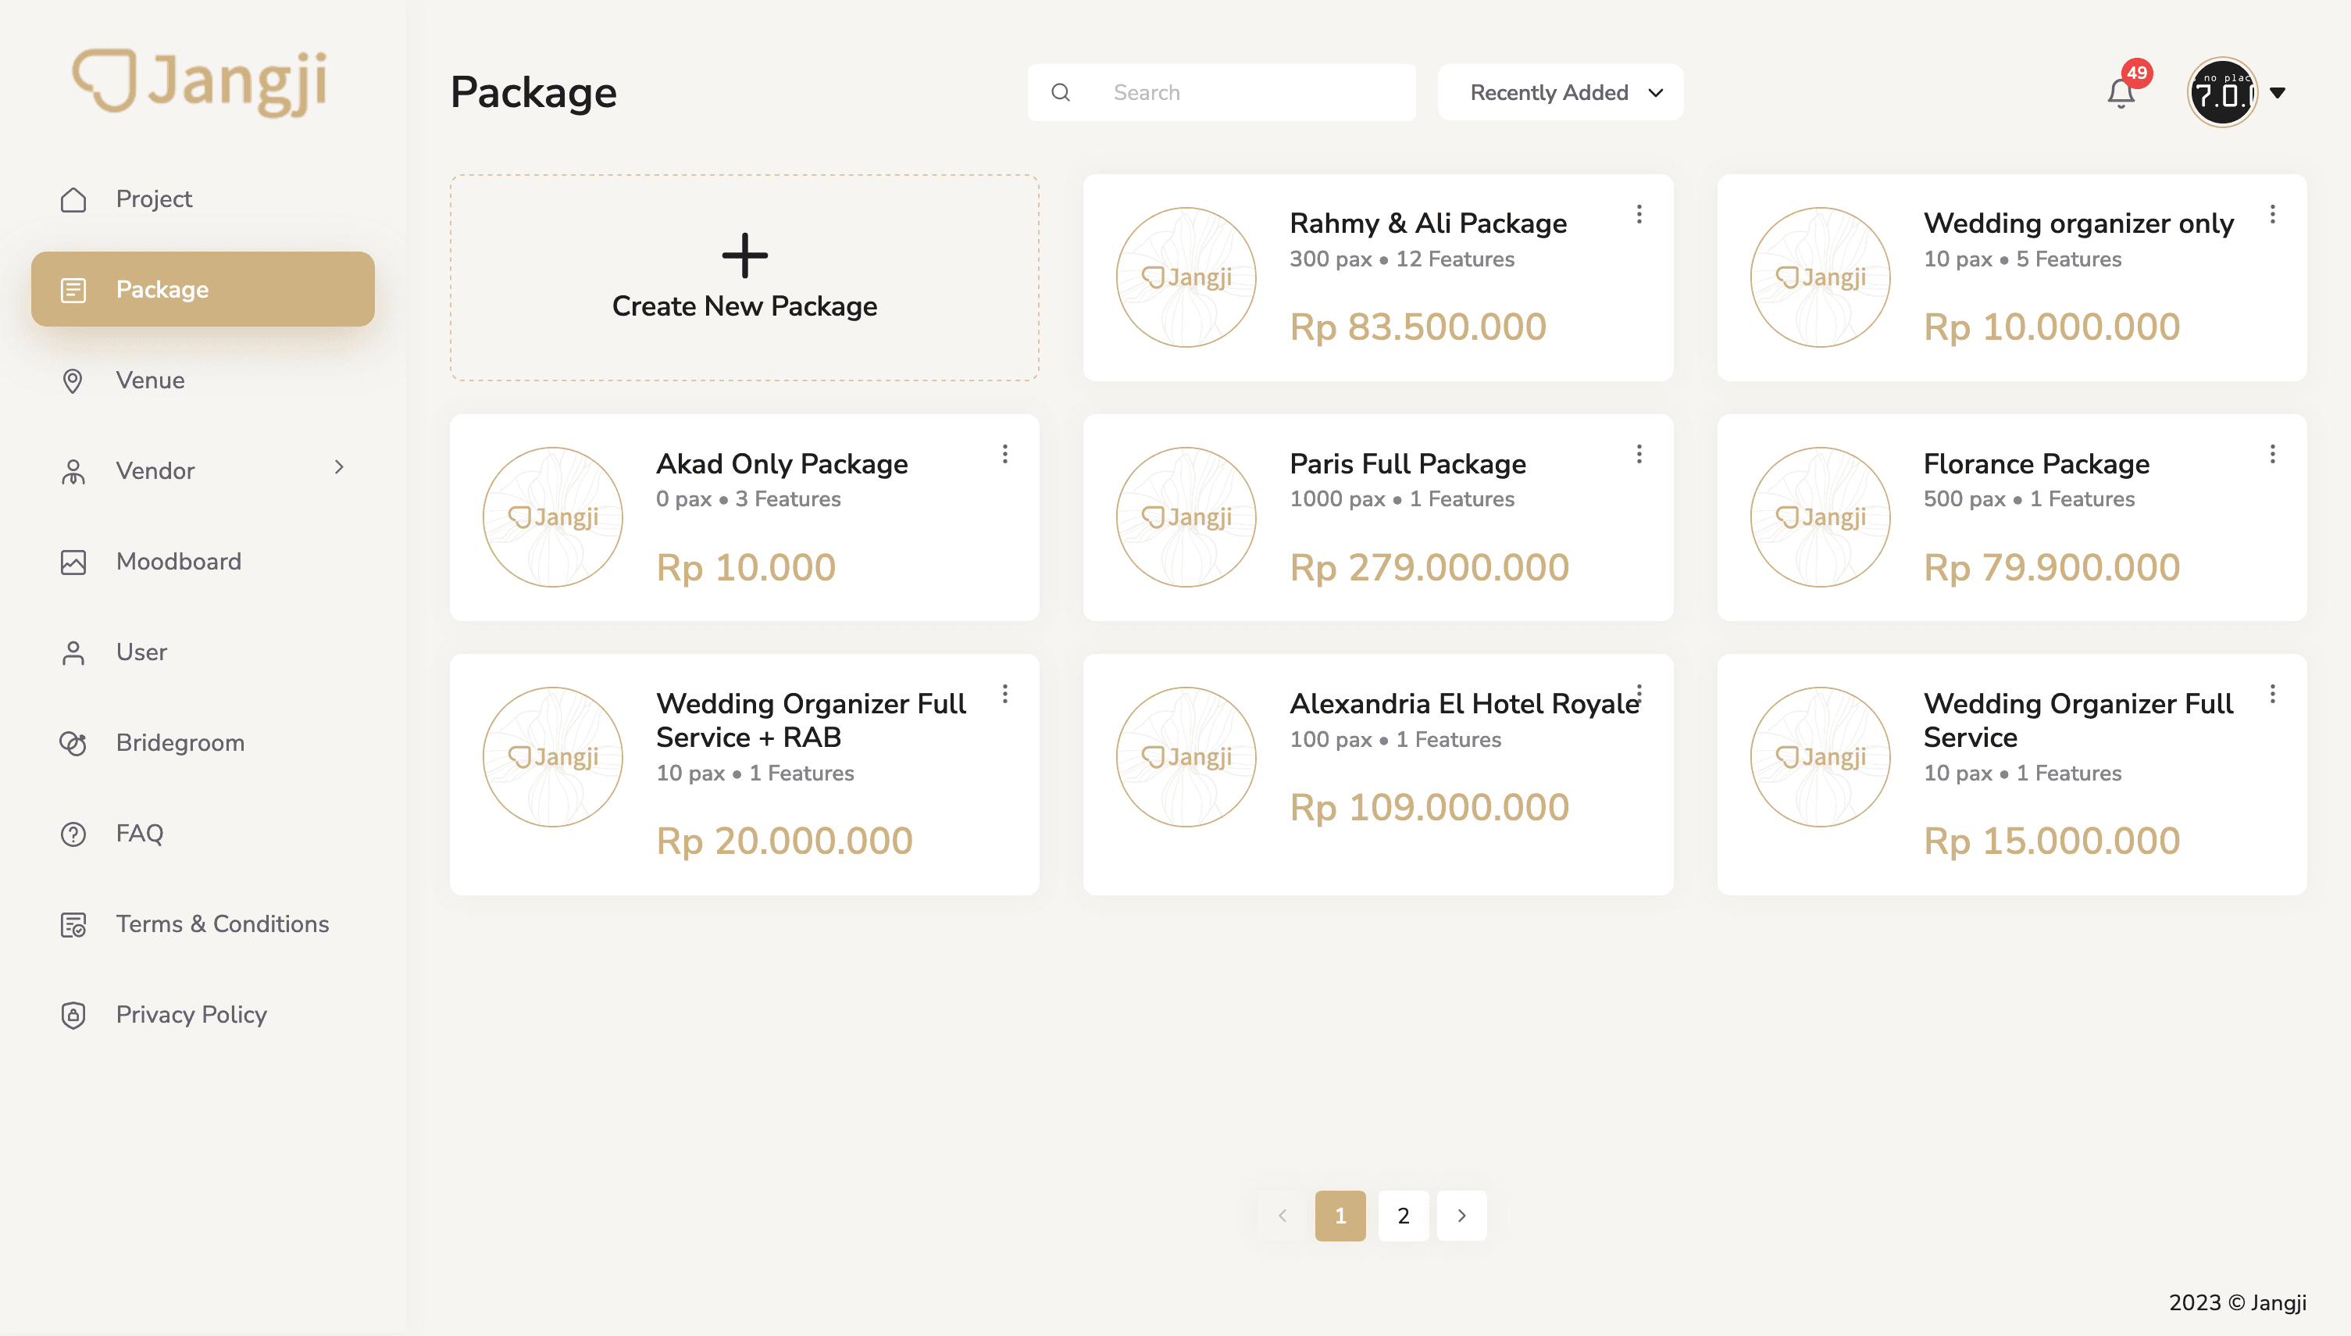Click '2023 © Jangji' footer text
The height and width of the screenshot is (1336, 2351).
[x=2237, y=1303]
